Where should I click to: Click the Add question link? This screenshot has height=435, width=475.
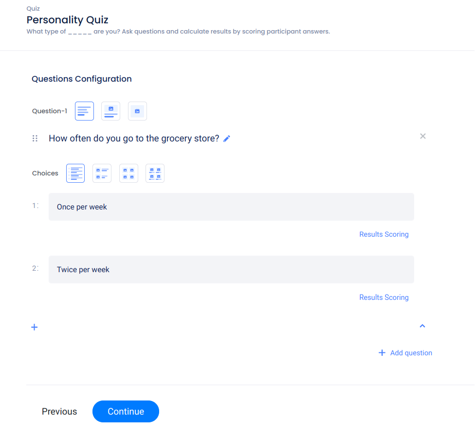coord(405,353)
